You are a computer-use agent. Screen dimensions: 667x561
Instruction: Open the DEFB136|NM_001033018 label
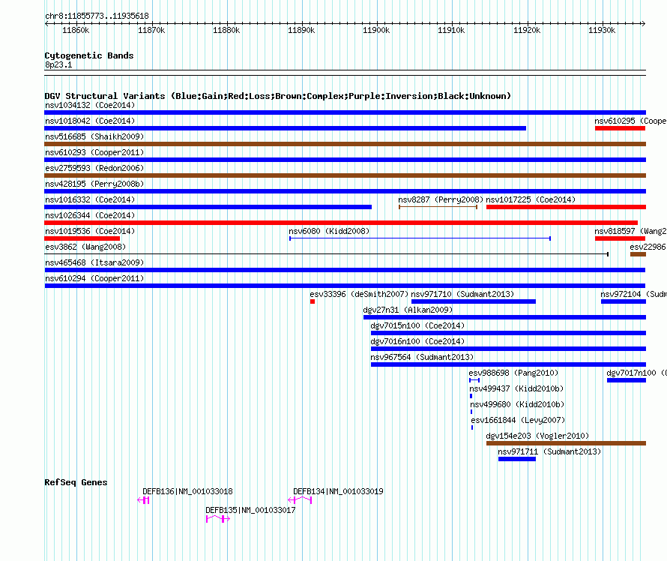click(187, 491)
